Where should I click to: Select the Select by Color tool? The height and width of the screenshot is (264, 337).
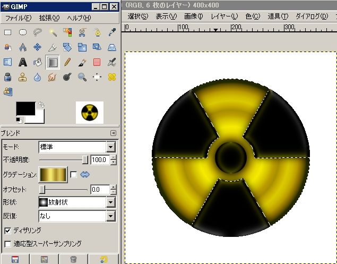coord(67,32)
